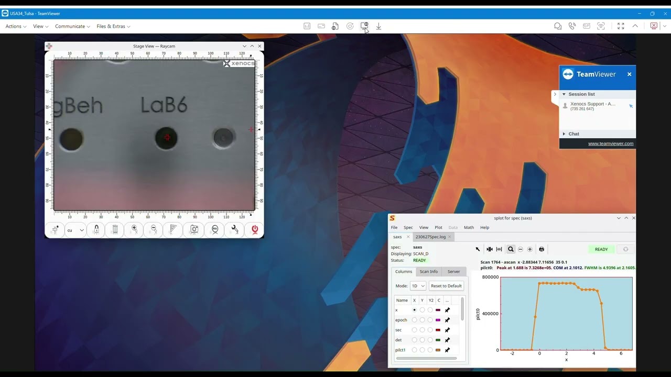The height and width of the screenshot is (377, 671).
Task: Click the columns list vertical scrollbar
Action: tap(462, 309)
